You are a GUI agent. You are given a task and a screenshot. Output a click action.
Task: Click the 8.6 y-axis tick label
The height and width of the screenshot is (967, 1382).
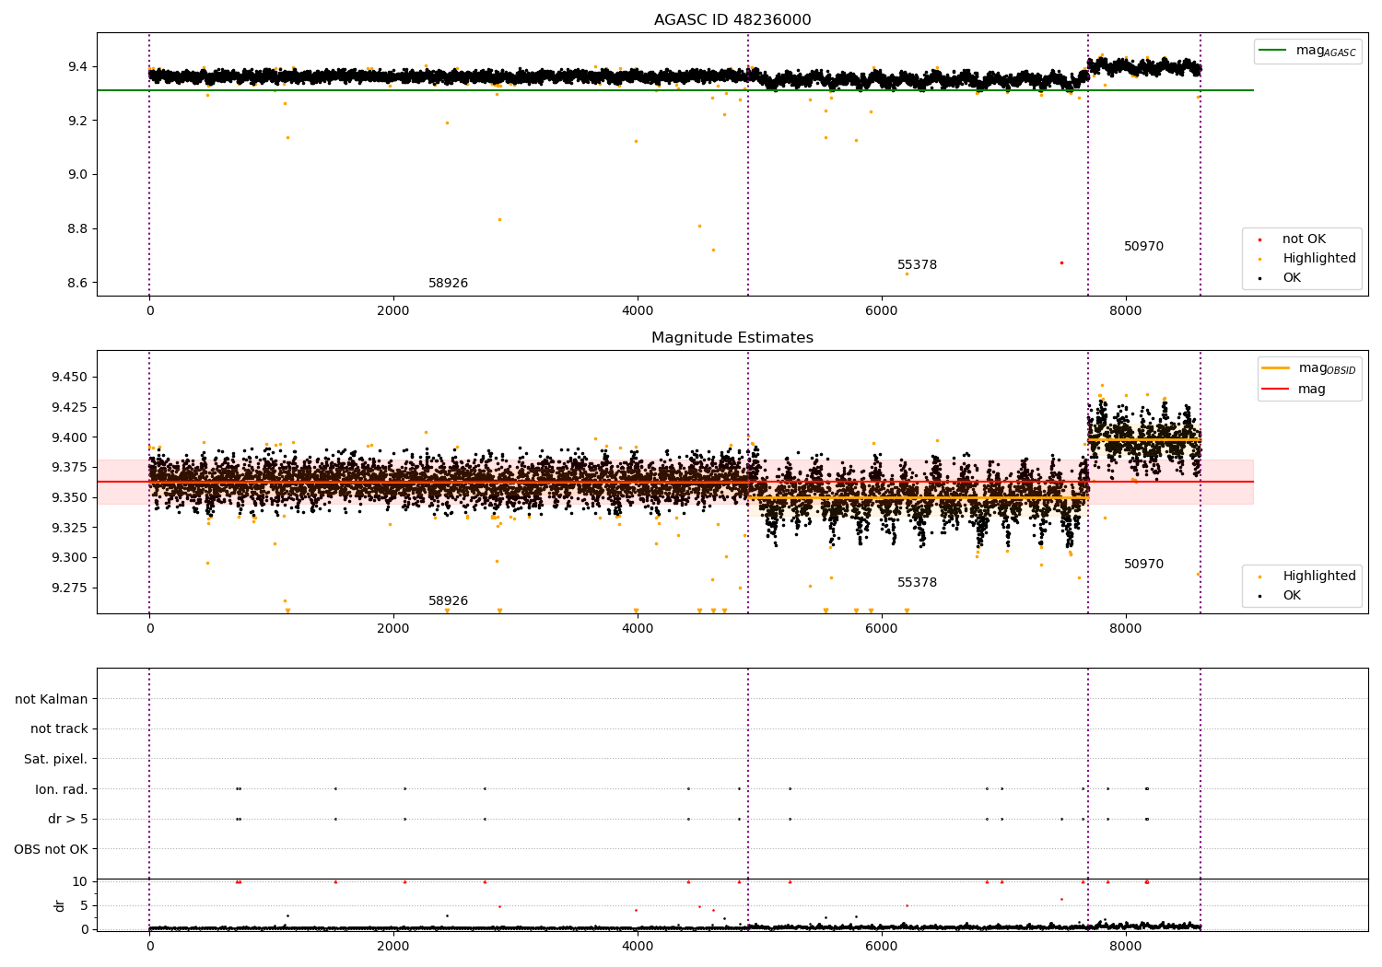[x=77, y=283]
